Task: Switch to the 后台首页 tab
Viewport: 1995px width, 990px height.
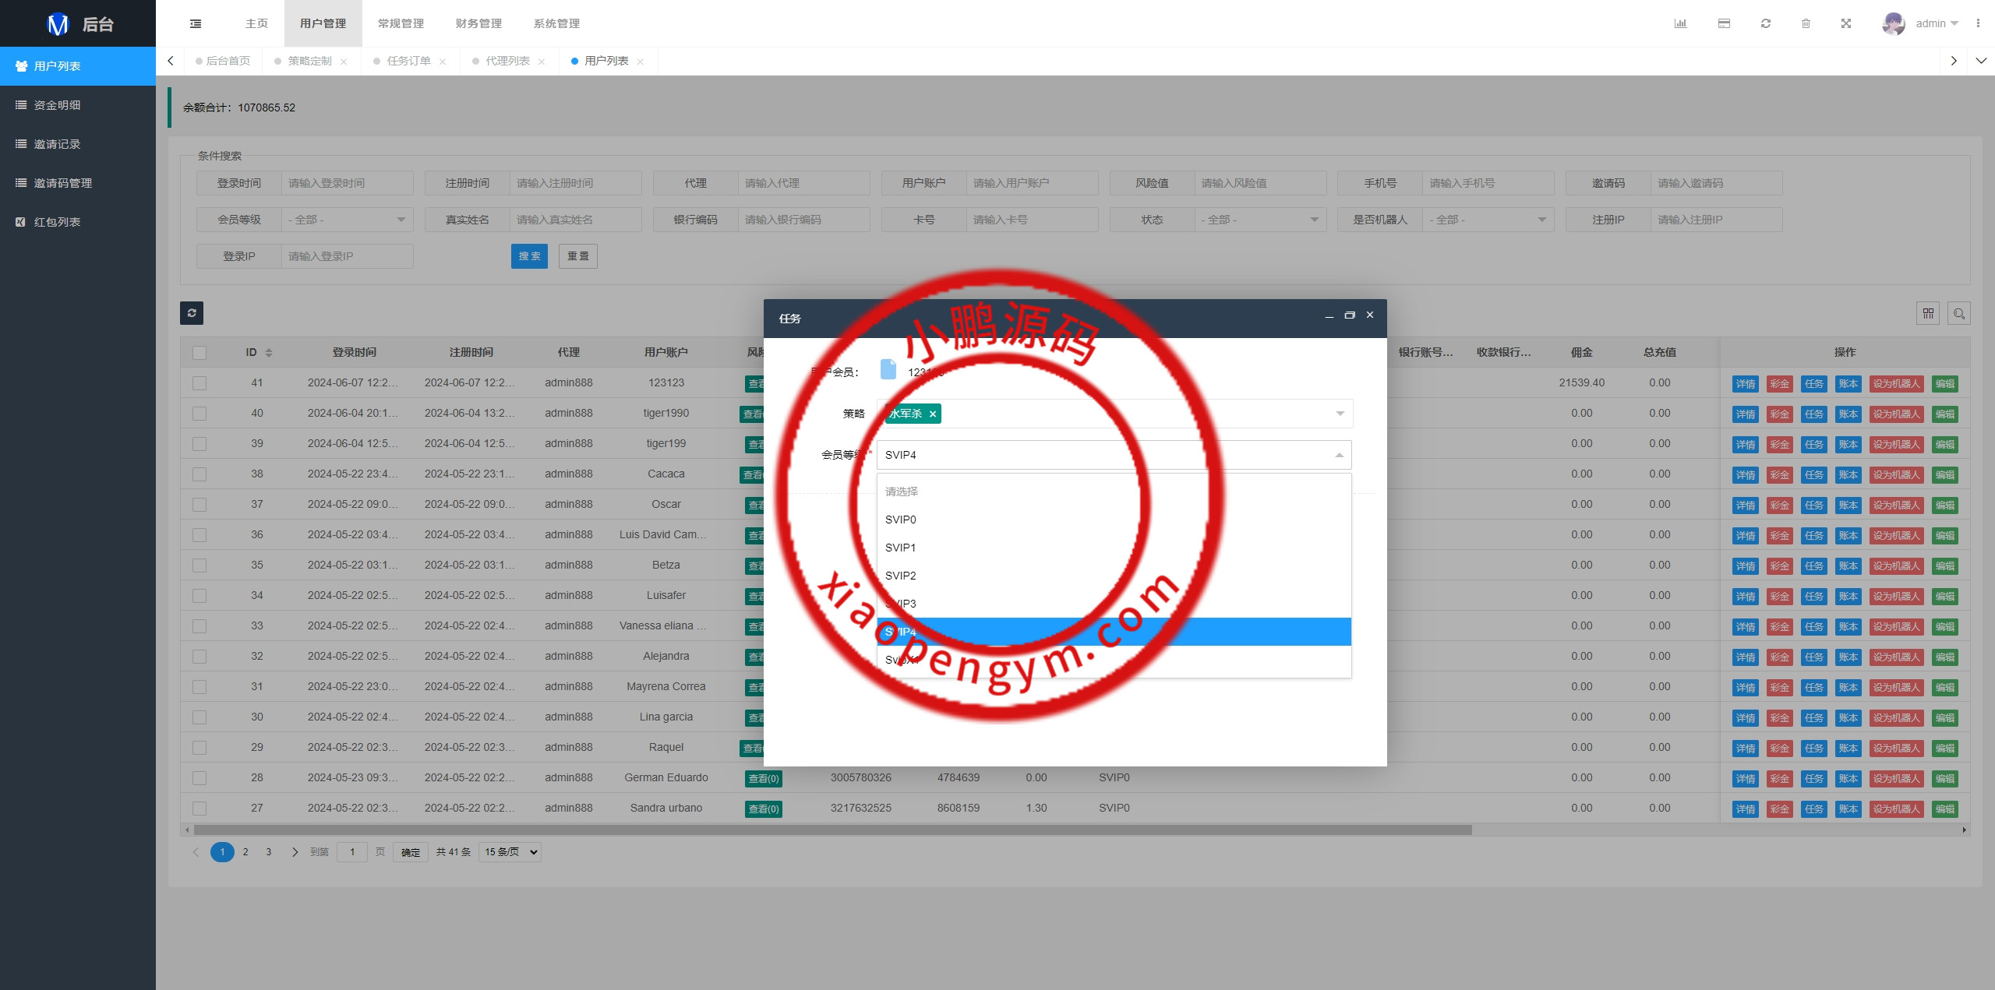Action: pyautogui.click(x=224, y=61)
